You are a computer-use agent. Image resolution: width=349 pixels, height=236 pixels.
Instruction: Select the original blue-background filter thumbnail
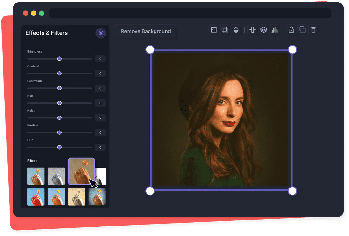[x=36, y=176]
